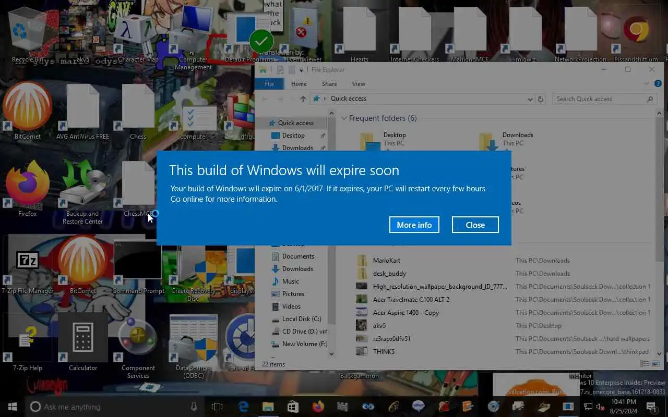Select the AVG AntiVirus FREE desktop icon
Screen dimensions: 668x417
83,112
